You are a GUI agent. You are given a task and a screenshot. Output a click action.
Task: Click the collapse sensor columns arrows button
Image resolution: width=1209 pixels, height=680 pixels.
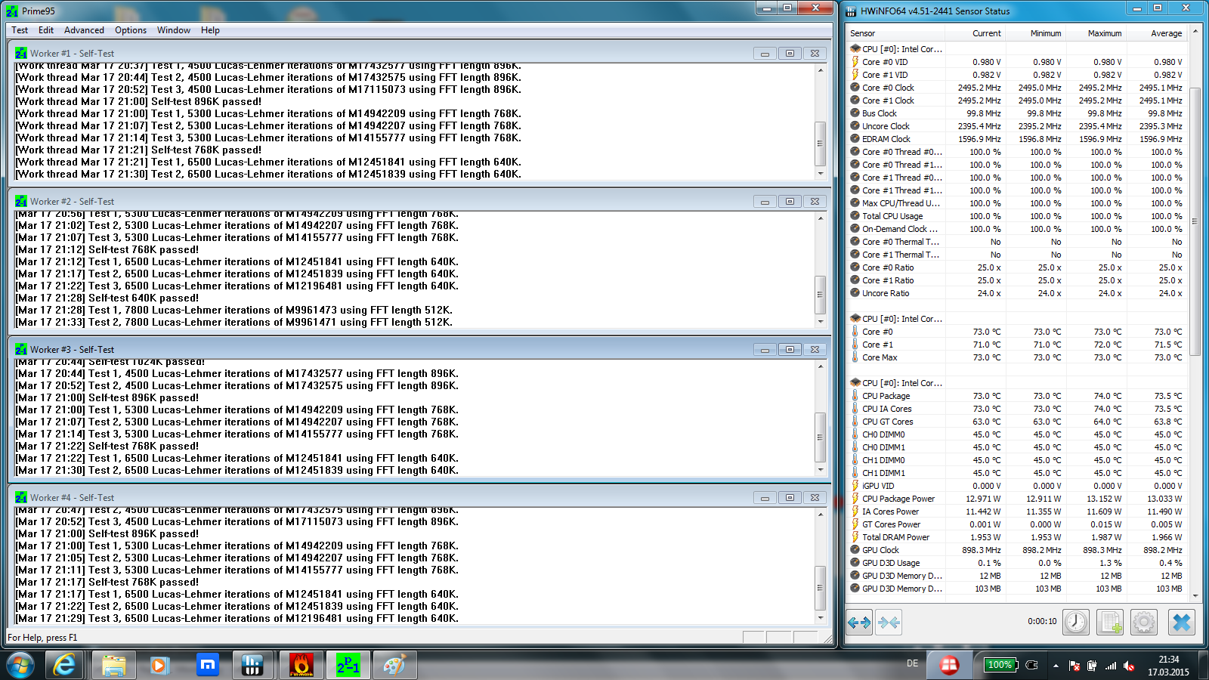pyautogui.click(x=889, y=623)
